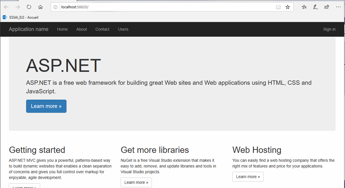Image resolution: width=345 pixels, height=188 pixels.
Task: Open the Sign in link
Action: pos(329,29)
